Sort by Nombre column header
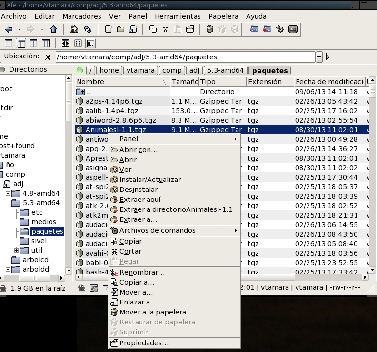The image size is (377, 352). 122,82
